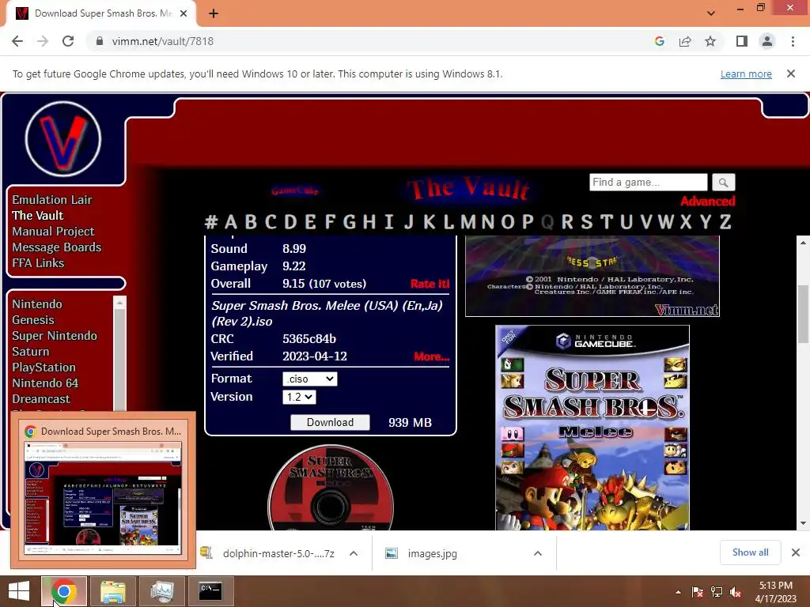
Task: Click the GameCube box art image
Action: 592,428
